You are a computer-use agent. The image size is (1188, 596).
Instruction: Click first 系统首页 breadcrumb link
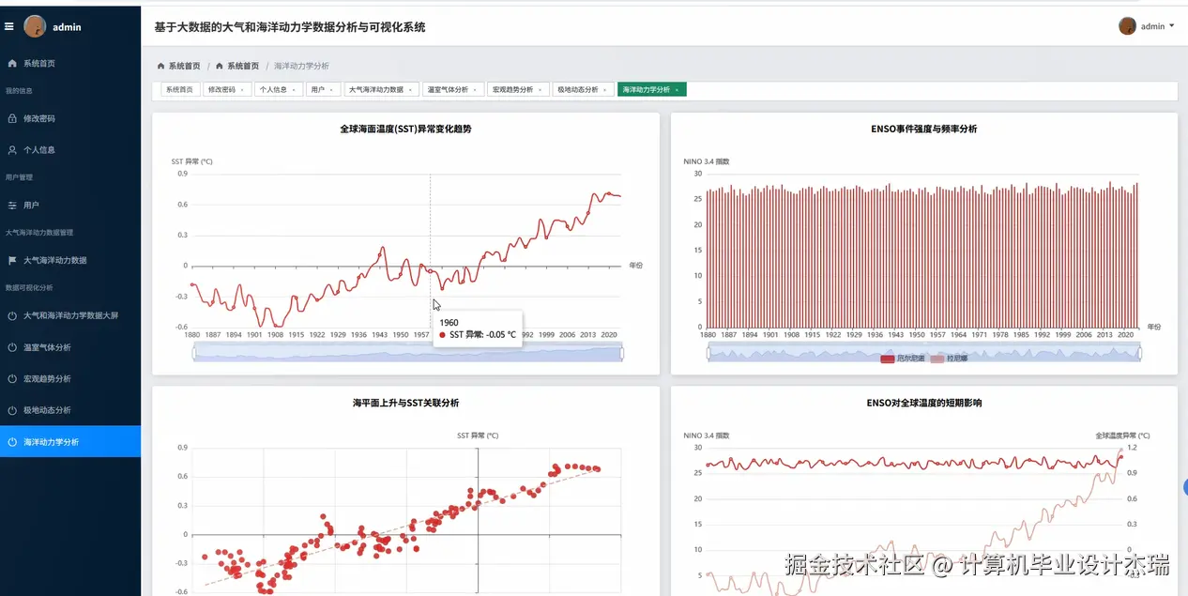(x=184, y=66)
